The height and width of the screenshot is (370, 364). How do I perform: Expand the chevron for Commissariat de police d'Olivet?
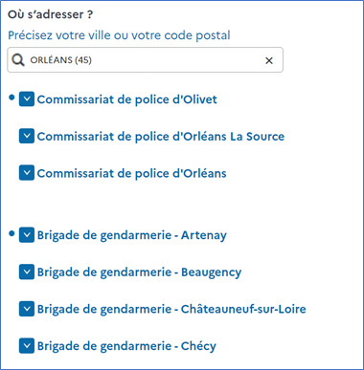point(27,98)
